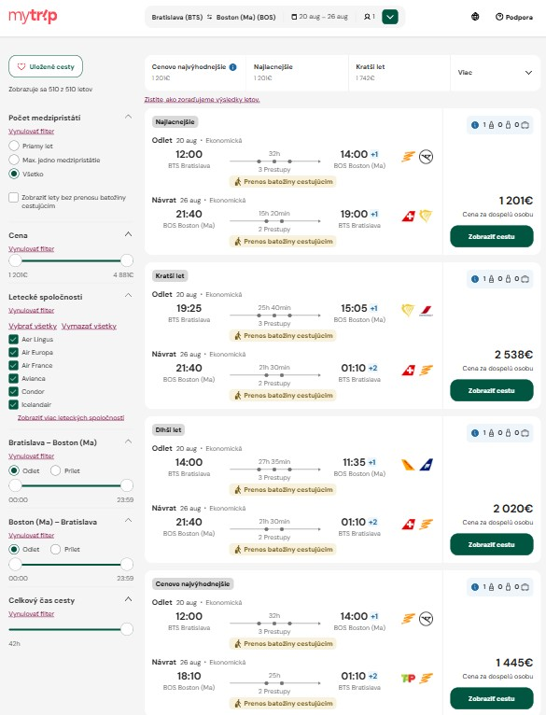Open Zobraziť viac leteckých spoločností link
This screenshot has height=715, width=546.
(71, 417)
